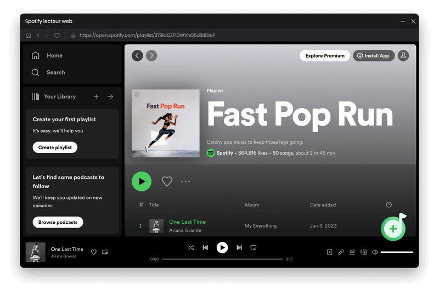The image size is (439, 294).
Task: Click track number 1 in list
Action: 140,226
